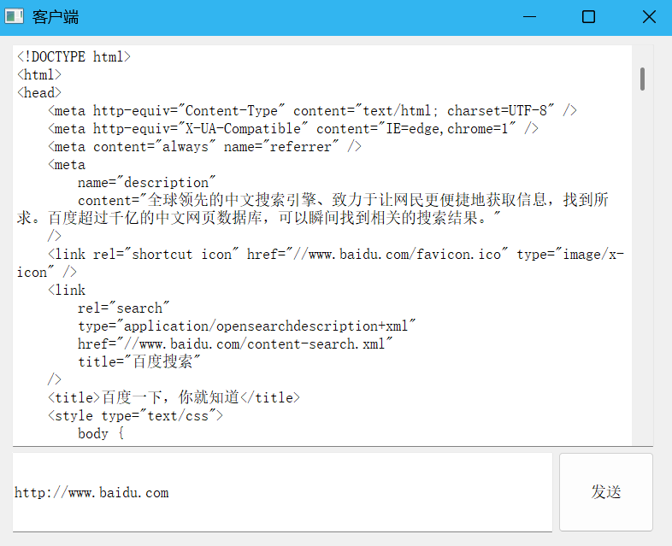
Task: Click the title="百度搜索" line
Action: point(139,361)
